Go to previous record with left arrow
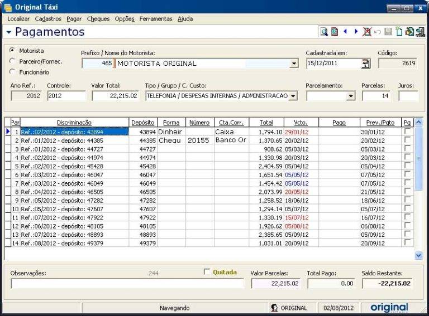 point(345,32)
